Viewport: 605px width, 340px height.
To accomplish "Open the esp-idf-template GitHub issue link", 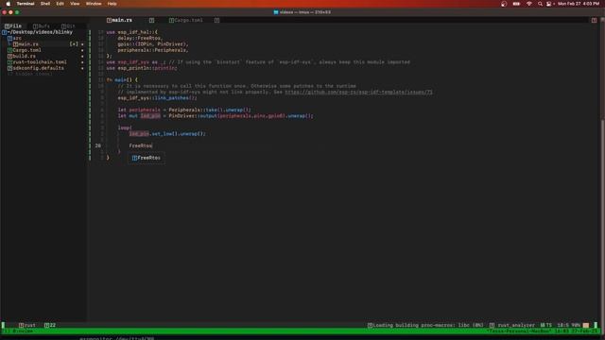I will click(358, 93).
